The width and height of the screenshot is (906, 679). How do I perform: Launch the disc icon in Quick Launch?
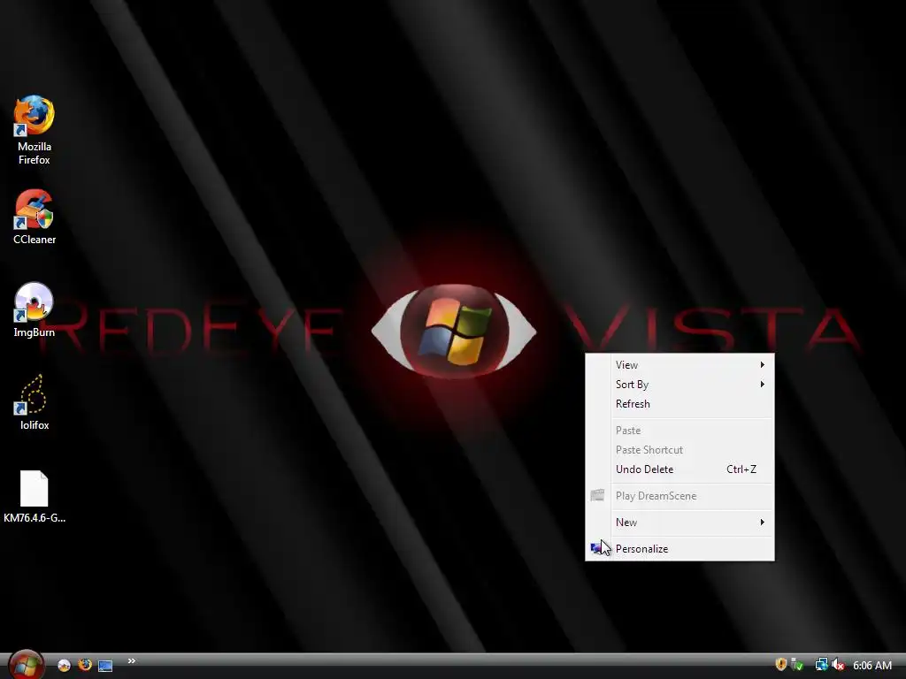pos(64,665)
